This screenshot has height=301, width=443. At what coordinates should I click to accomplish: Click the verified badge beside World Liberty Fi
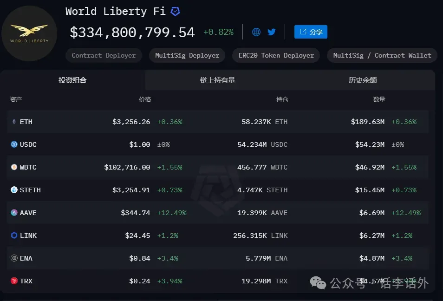[175, 11]
